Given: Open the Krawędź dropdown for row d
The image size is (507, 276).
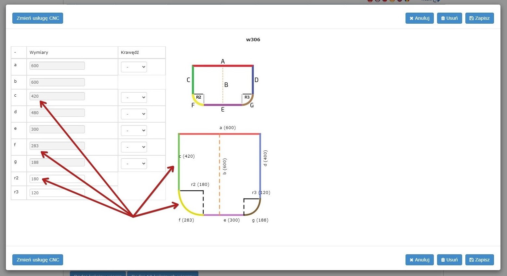Looking at the screenshot, I should pos(134,114).
